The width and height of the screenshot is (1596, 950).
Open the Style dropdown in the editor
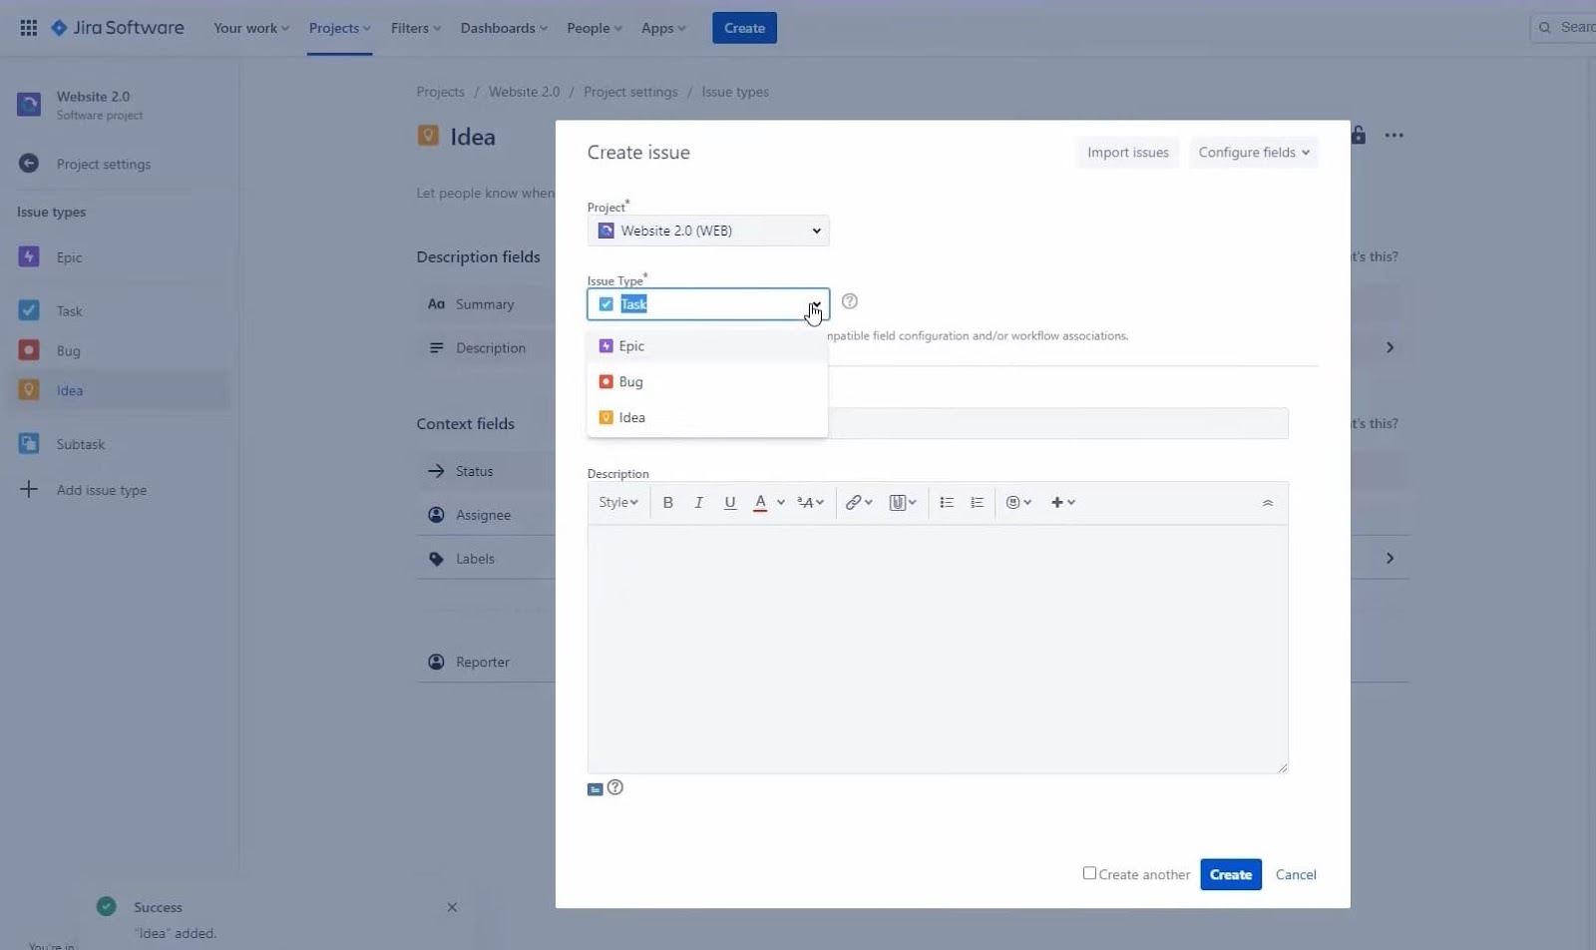tap(617, 502)
